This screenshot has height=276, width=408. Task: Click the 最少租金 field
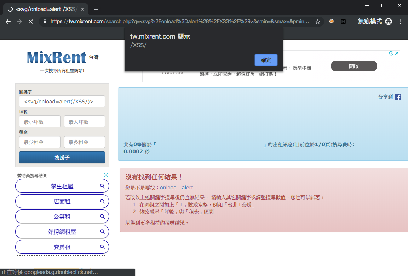(40, 142)
